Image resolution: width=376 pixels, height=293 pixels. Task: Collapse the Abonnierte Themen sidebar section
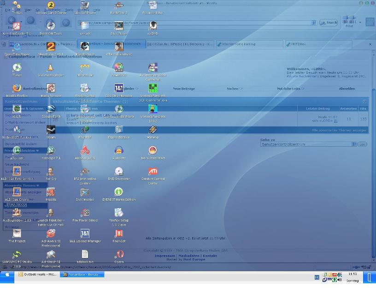(x=37, y=185)
